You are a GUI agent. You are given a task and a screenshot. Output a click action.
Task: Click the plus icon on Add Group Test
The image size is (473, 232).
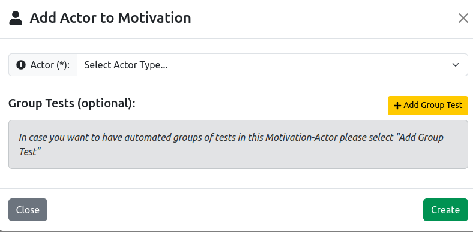point(397,106)
